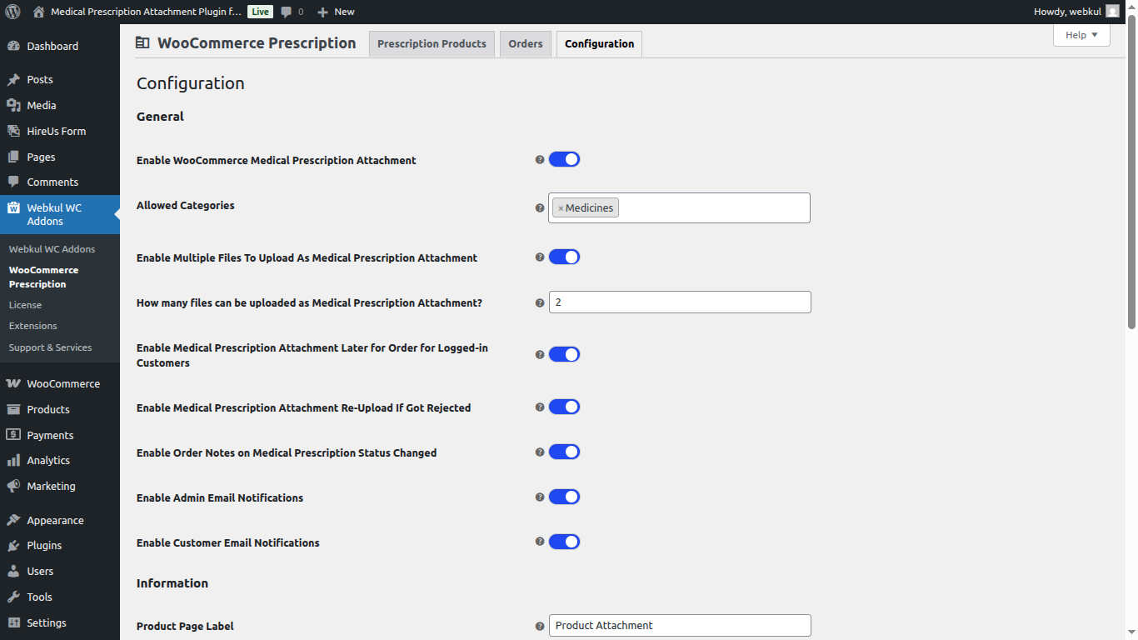Image resolution: width=1138 pixels, height=640 pixels.
Task: Open the Prescription Products tab
Action: [x=432, y=43]
